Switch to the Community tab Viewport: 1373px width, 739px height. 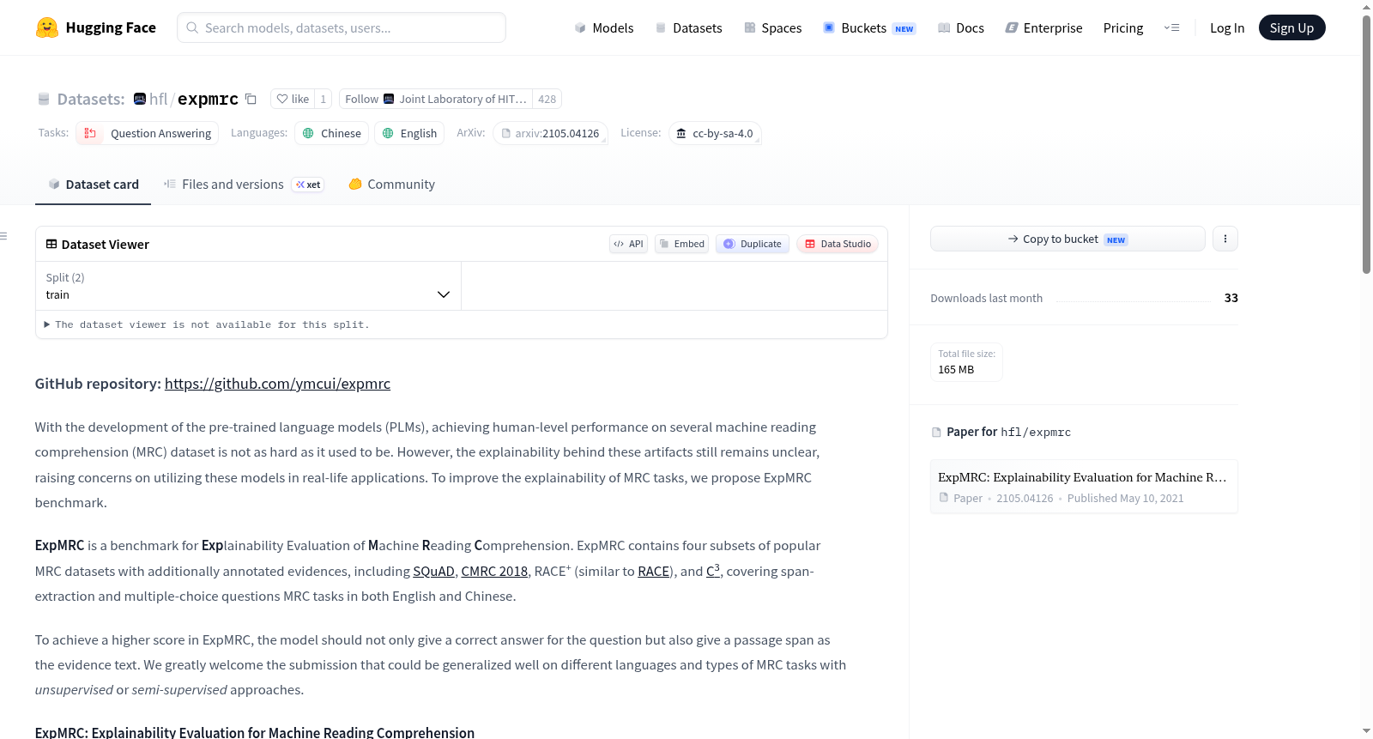coord(391,184)
